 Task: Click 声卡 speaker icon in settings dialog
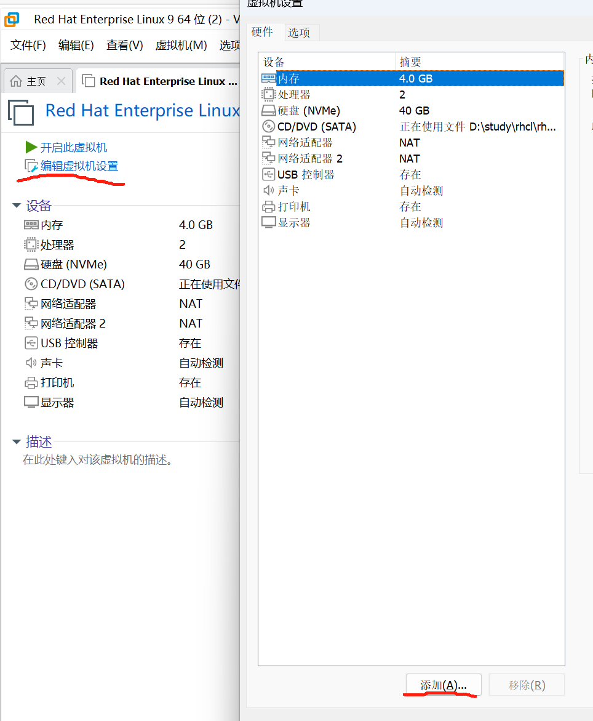268,190
